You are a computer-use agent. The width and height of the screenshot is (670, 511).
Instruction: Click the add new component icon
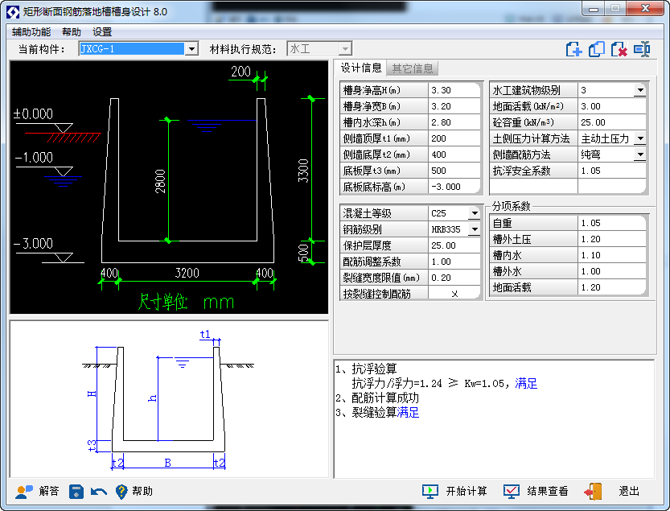pyautogui.click(x=573, y=49)
